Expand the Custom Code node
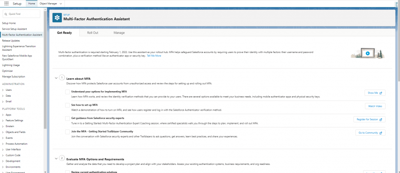Viewport: 400px width, 173px height. click(x=3, y=155)
